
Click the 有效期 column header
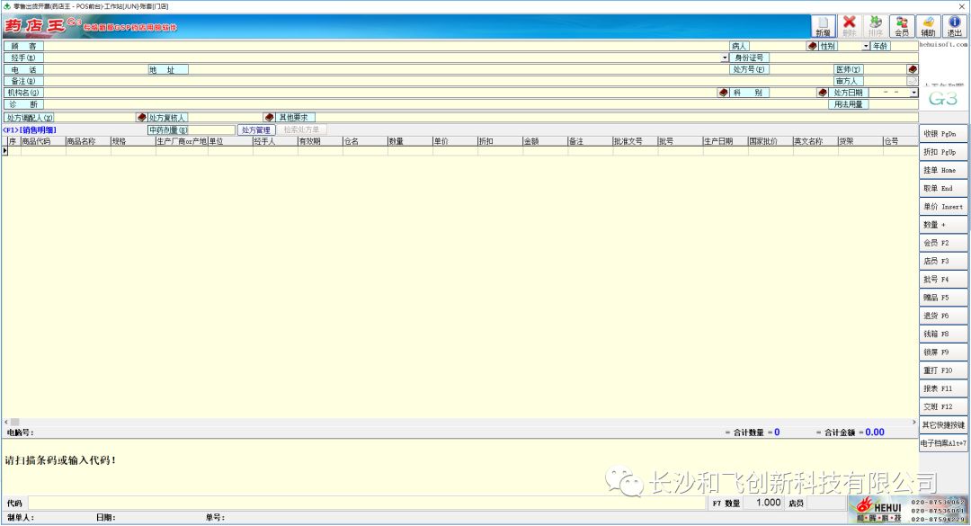(x=320, y=141)
